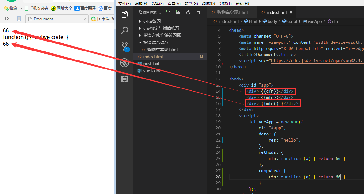Open the 转到(G) menu
Viewport: 364px width, 194px height.
(191, 3)
